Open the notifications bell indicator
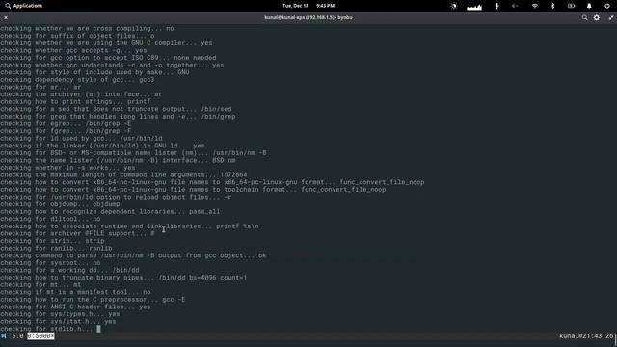617x347 pixels. point(589,6)
